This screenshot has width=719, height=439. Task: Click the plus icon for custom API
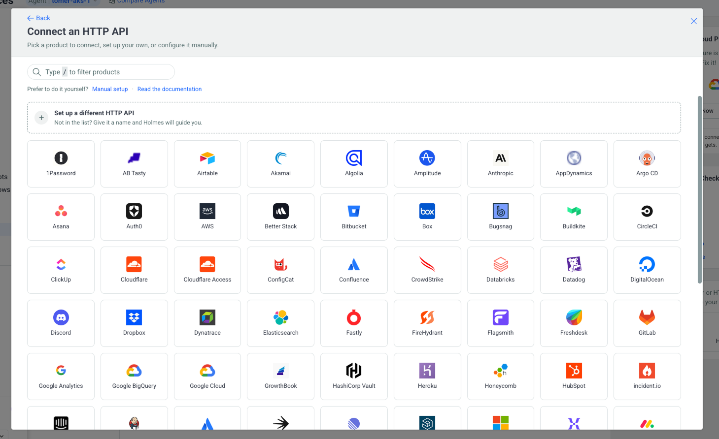[41, 118]
